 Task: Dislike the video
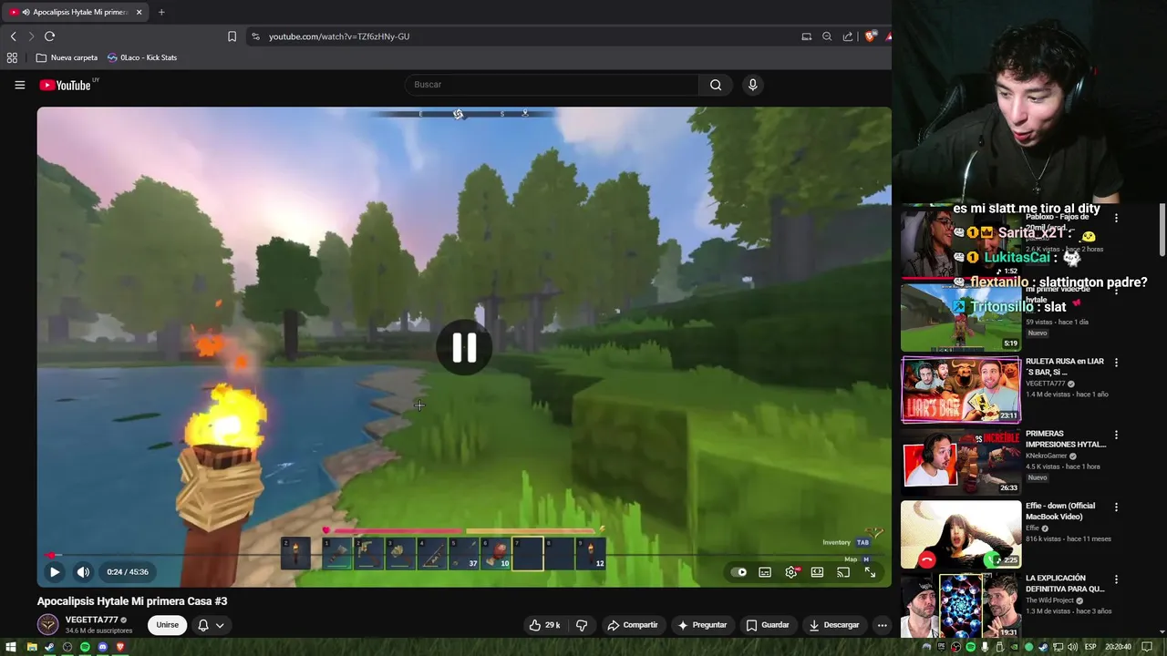[582, 625]
